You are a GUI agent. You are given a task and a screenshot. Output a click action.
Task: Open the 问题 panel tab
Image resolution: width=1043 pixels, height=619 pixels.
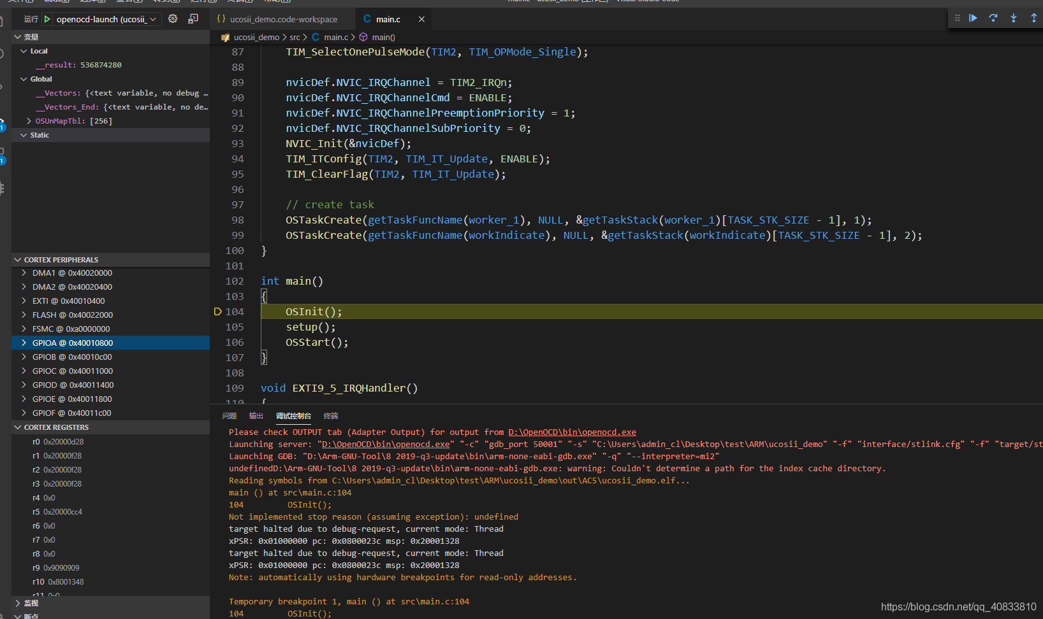(x=230, y=416)
